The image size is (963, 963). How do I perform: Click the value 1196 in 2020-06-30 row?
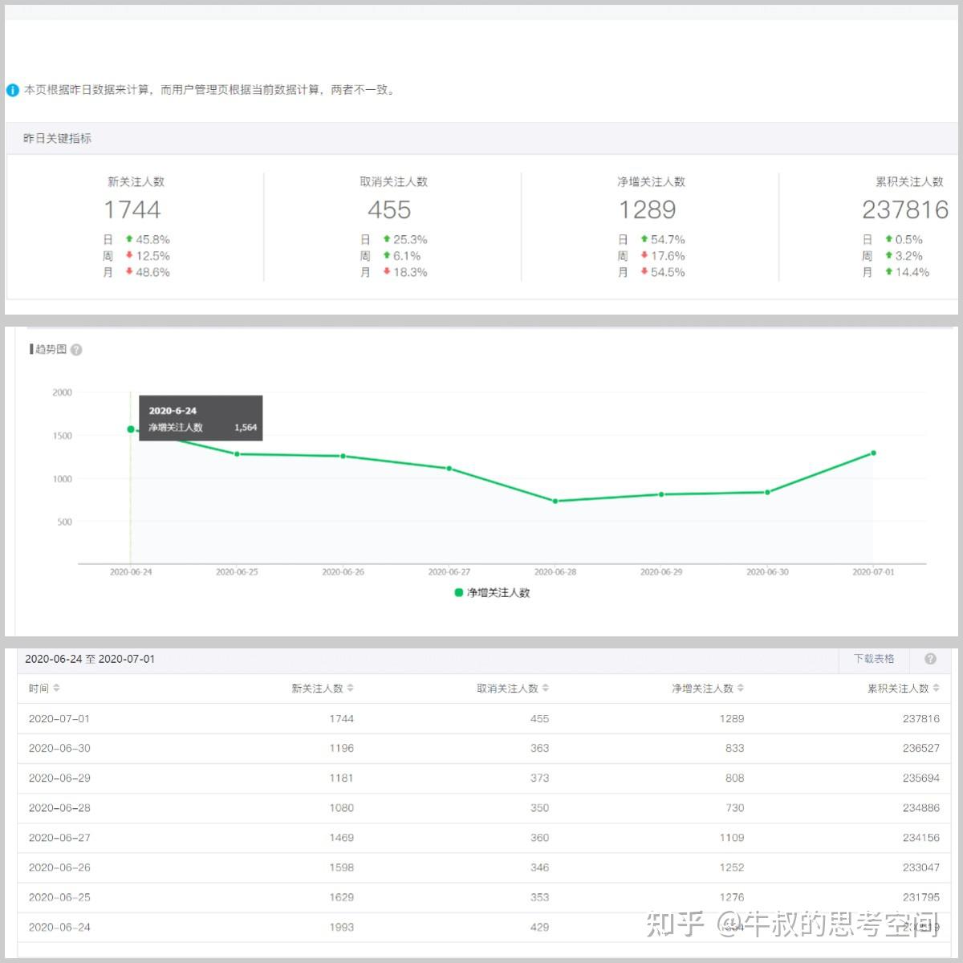point(341,748)
